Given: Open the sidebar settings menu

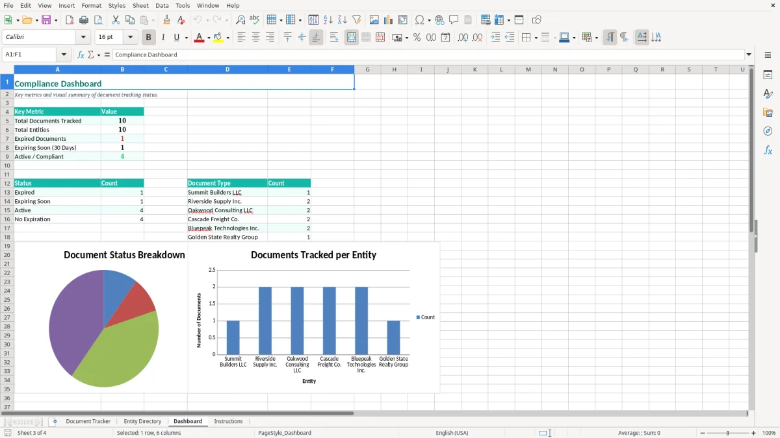Looking at the screenshot, I should pyautogui.click(x=768, y=56).
